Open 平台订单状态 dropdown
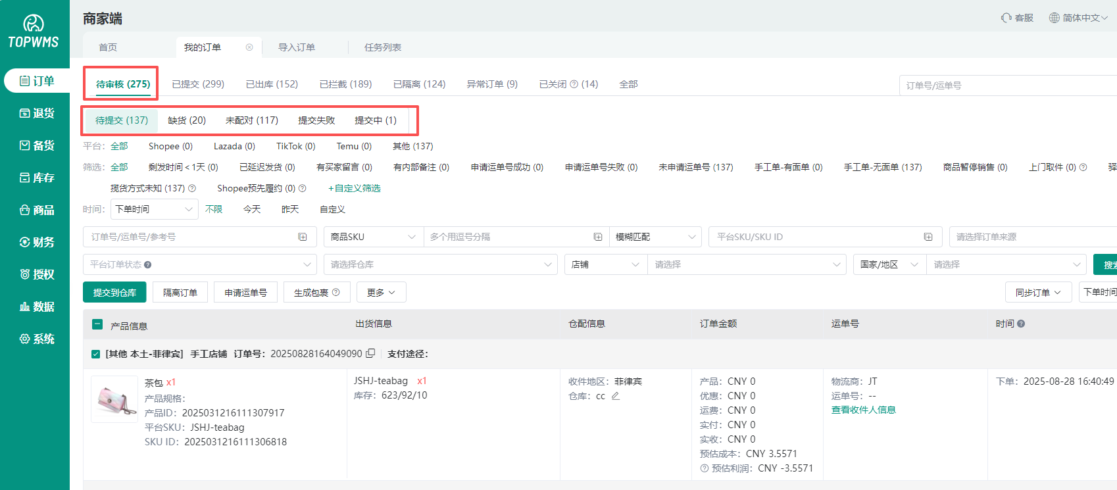Screen dimensions: 1117x490 tap(200, 264)
